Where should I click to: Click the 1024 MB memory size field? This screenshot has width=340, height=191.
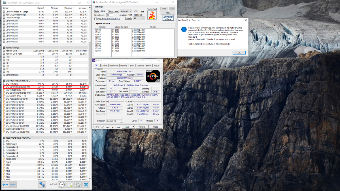pos(137,11)
